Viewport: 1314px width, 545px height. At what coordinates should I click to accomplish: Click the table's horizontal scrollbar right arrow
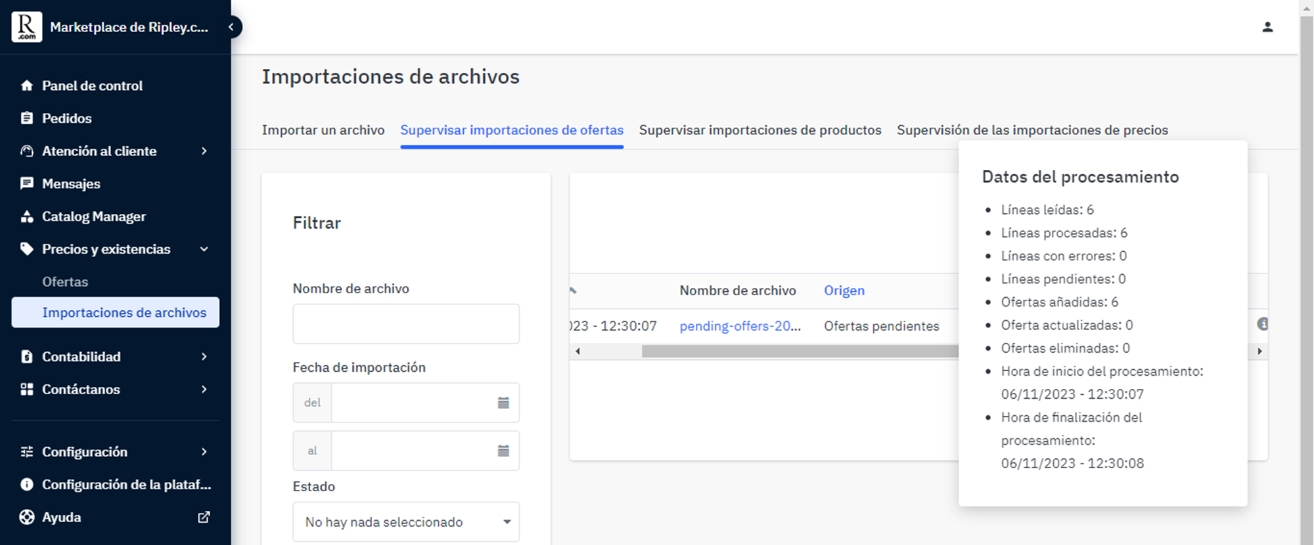(x=1259, y=352)
